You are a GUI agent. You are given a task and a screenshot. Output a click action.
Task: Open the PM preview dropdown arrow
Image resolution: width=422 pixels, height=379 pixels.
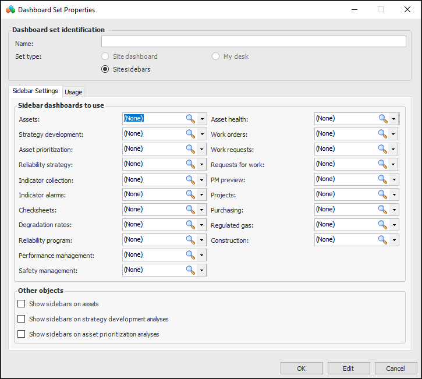click(x=394, y=179)
